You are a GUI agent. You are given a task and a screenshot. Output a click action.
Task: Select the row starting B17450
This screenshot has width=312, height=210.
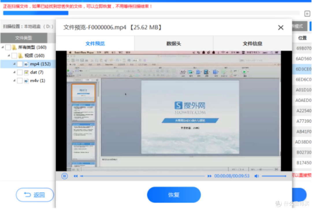[302, 163]
